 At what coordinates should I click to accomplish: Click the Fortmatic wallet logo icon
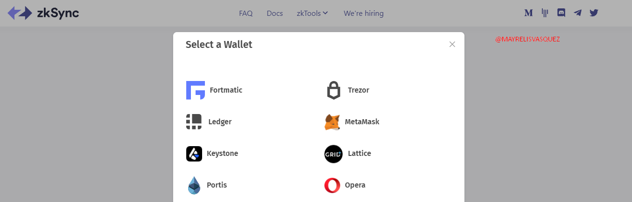click(196, 90)
